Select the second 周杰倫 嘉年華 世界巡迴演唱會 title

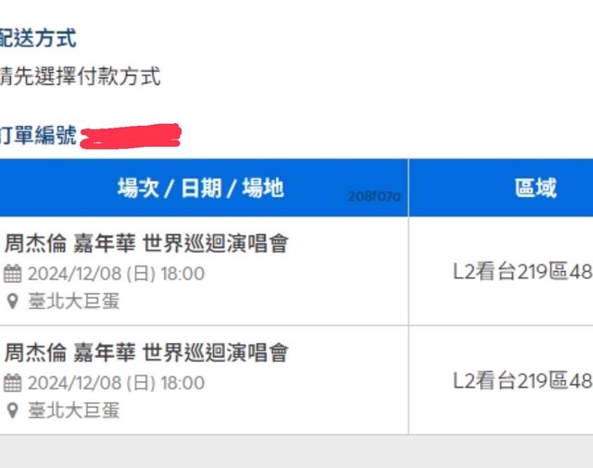pos(146,352)
